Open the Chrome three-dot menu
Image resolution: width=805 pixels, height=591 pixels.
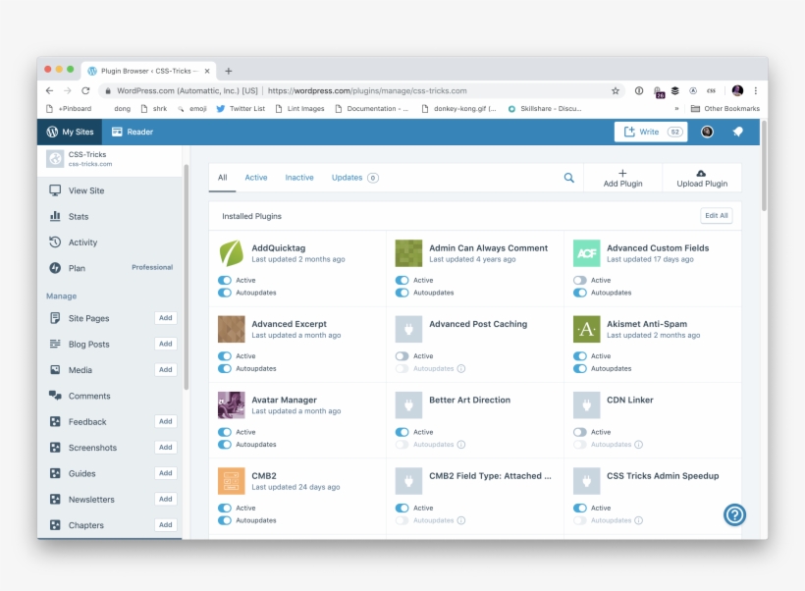tap(757, 90)
